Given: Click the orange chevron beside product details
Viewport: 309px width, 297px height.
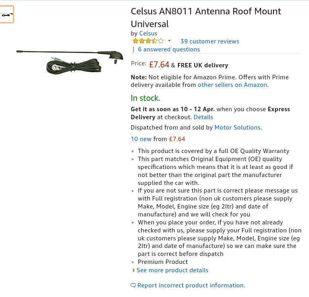Looking at the screenshot, I should [134, 270].
